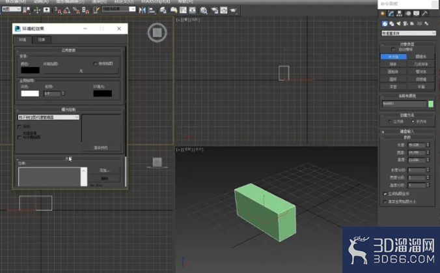
Task: Open the Rendering (R) menu
Action: (x=99, y=1)
